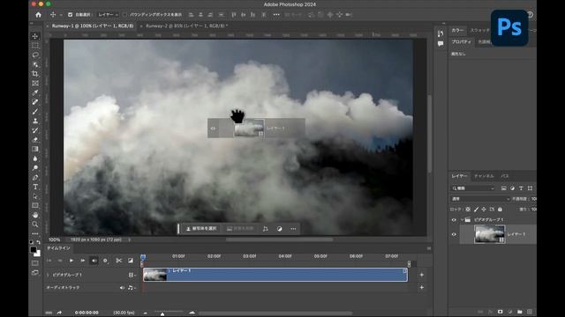The height and width of the screenshot is (317, 565).
Task: Click the foreground color swatch
Action: point(34,249)
